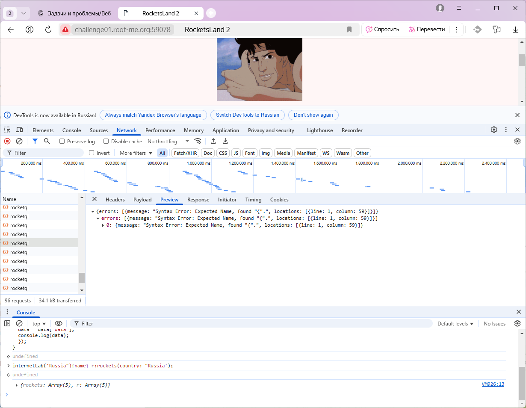Open the 'top' JavaScript context dropdown

[x=39, y=324]
